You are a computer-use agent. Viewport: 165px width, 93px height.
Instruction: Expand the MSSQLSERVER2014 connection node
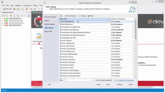2,25
